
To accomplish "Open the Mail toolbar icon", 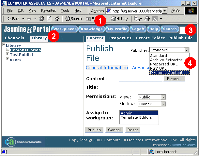I will click(137, 19).
